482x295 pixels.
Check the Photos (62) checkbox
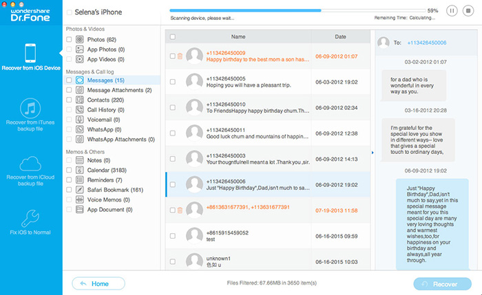[69, 39]
